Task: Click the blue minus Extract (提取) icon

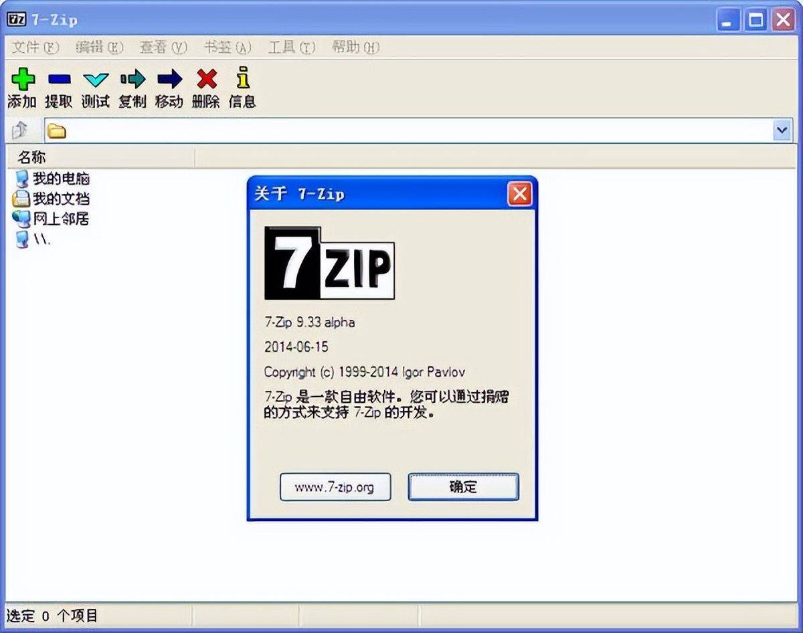Action: (59, 80)
